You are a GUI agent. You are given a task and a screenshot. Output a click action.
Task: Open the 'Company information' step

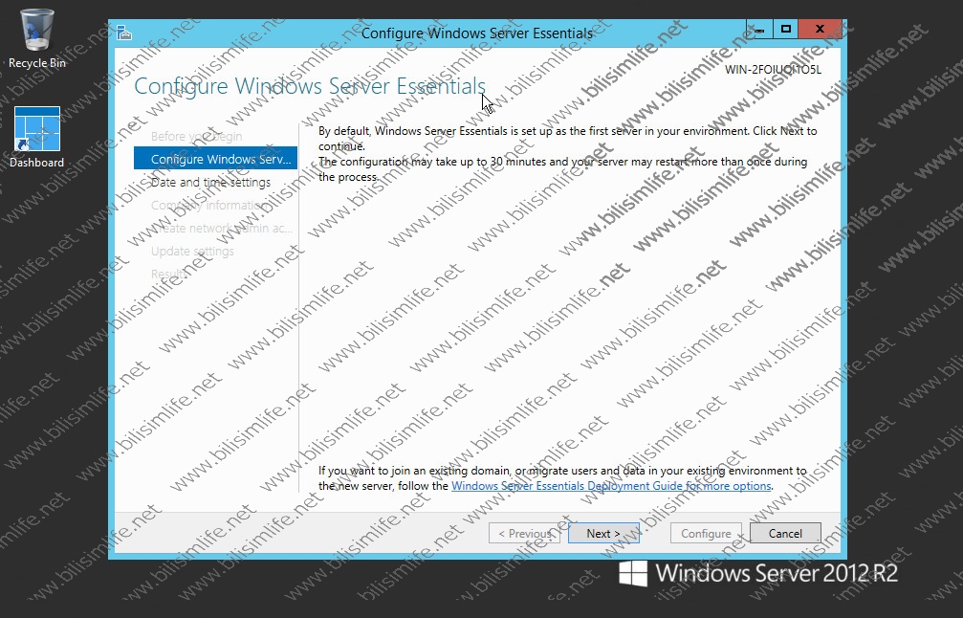(x=208, y=205)
